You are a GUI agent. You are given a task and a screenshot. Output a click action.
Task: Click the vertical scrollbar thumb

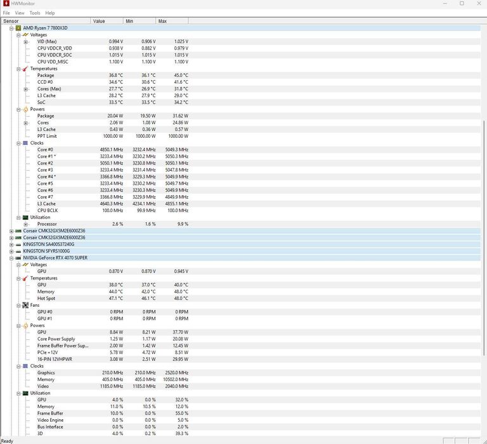pos(484,238)
